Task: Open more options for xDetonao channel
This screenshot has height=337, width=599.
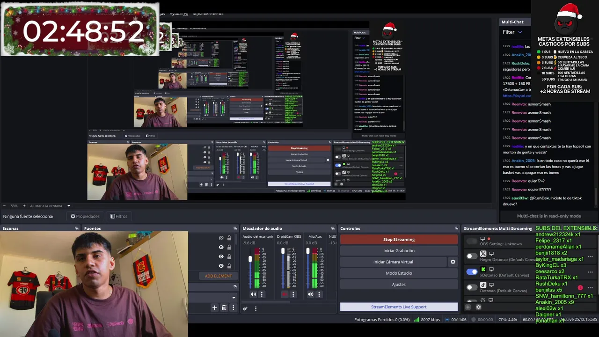Action: click(x=590, y=271)
